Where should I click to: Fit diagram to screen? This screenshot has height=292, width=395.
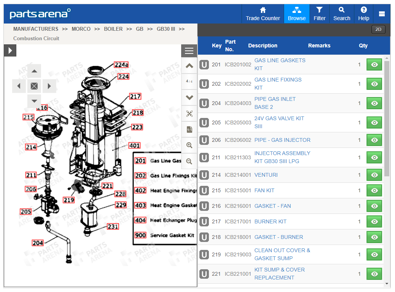coord(189,114)
